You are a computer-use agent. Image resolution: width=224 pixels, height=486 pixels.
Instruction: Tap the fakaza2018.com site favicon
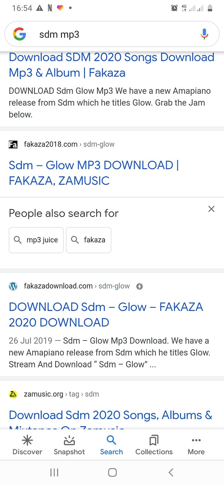pos(13,144)
